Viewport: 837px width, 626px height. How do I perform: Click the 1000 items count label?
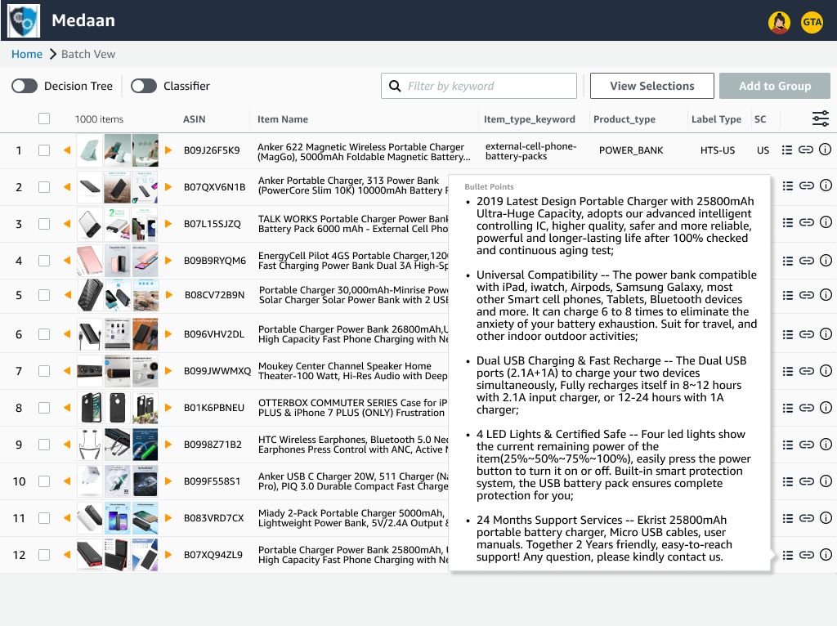pos(99,119)
